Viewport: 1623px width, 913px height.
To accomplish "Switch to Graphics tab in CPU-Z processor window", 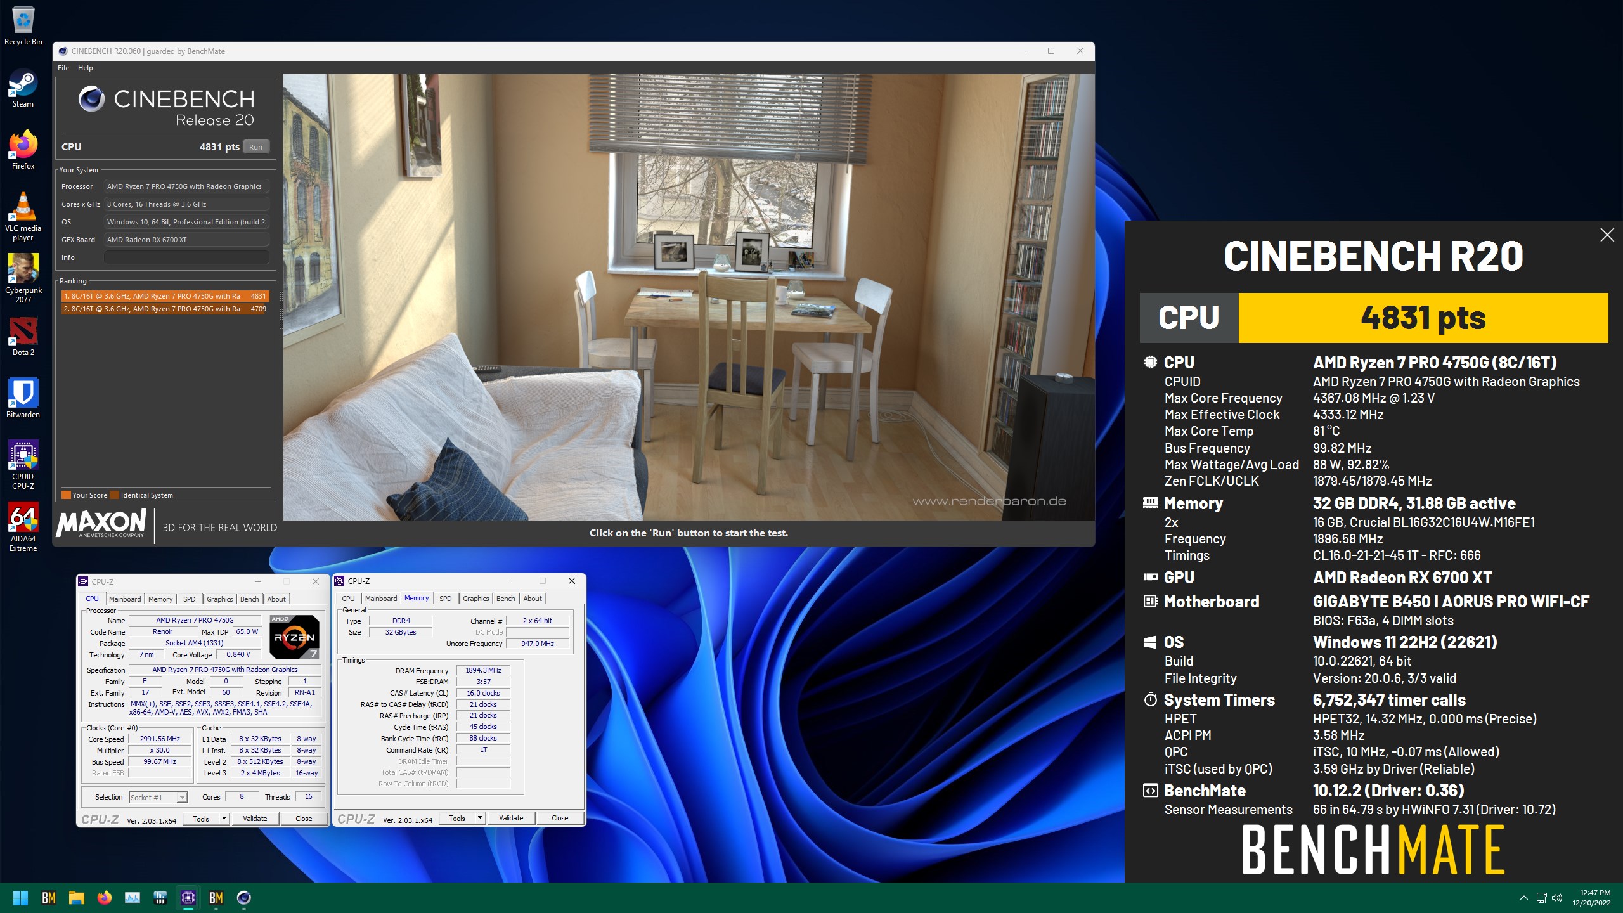I will [x=220, y=599].
